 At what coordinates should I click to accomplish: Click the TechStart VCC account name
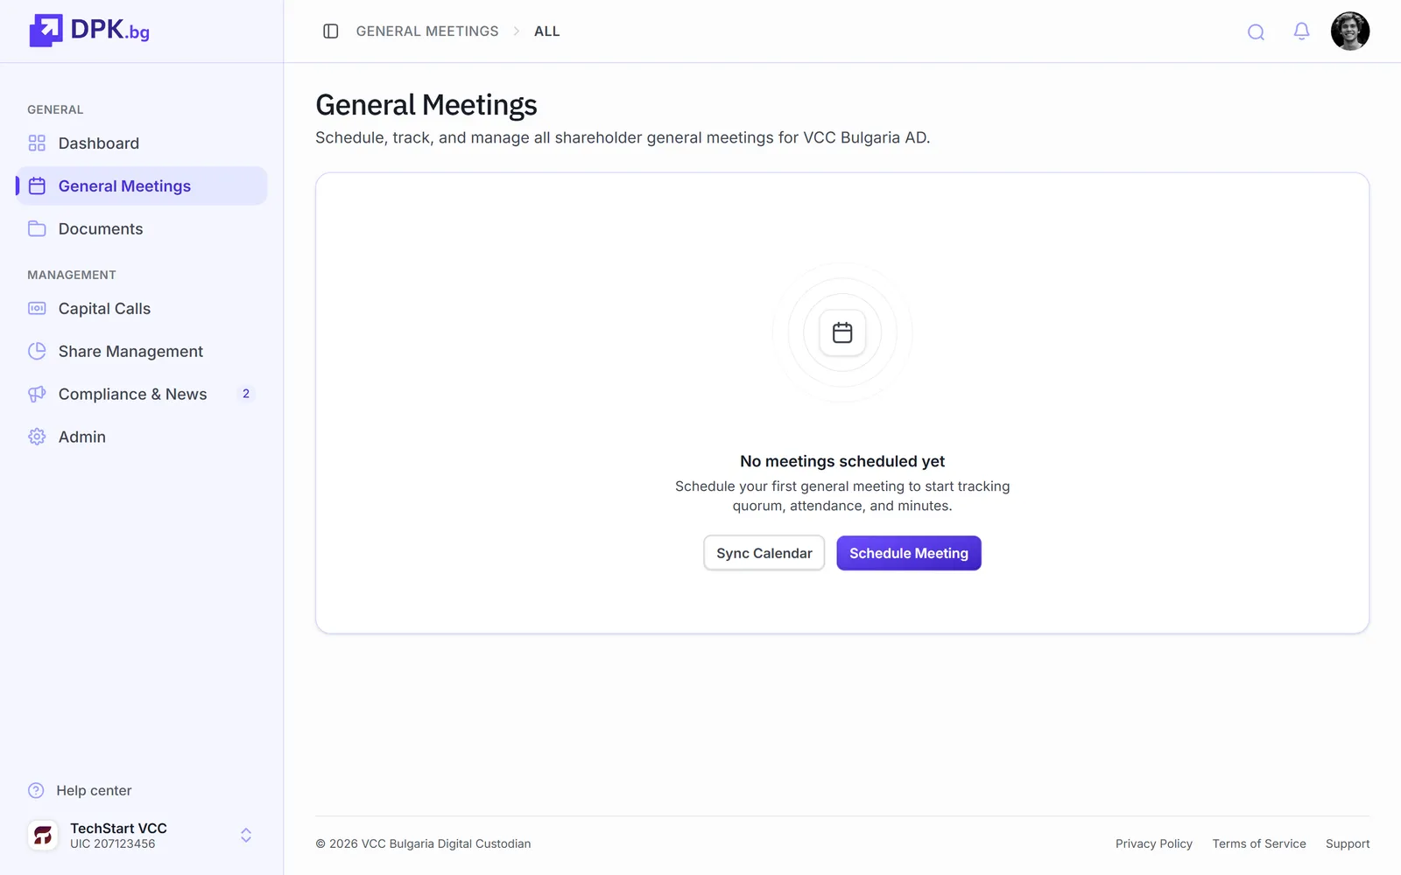[x=118, y=828]
